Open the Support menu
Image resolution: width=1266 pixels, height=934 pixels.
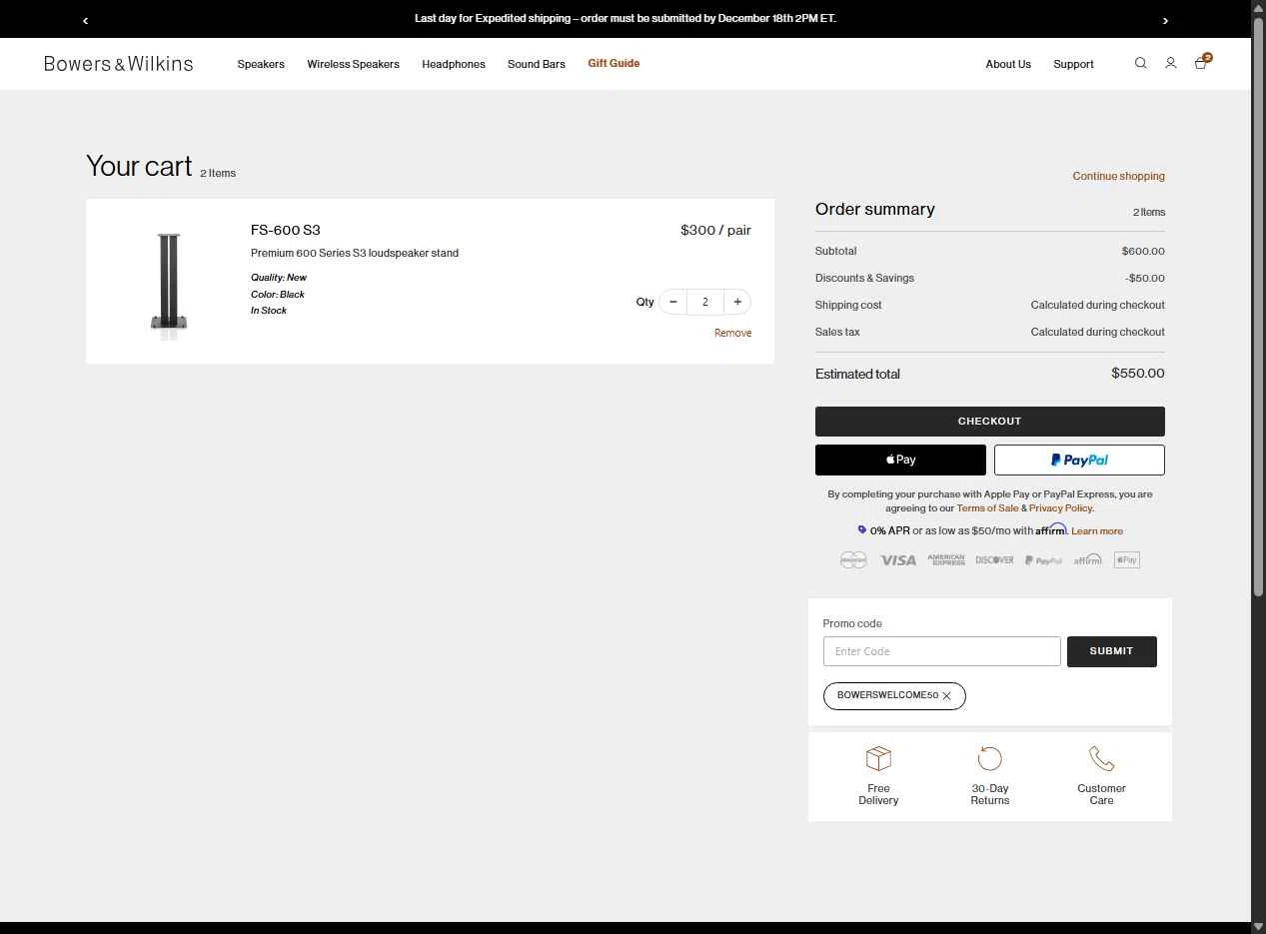1073,64
